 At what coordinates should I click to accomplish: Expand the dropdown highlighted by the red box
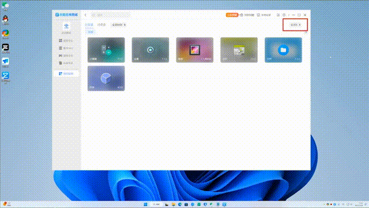(295, 24)
